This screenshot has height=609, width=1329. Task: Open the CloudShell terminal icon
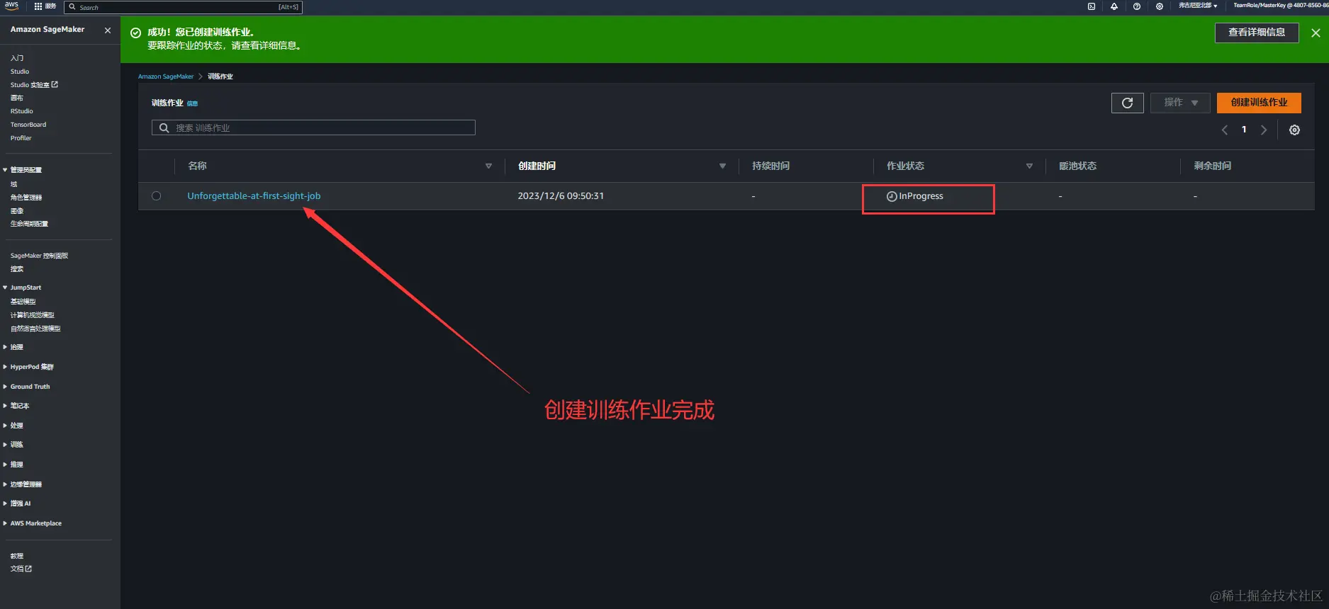pyautogui.click(x=1092, y=6)
